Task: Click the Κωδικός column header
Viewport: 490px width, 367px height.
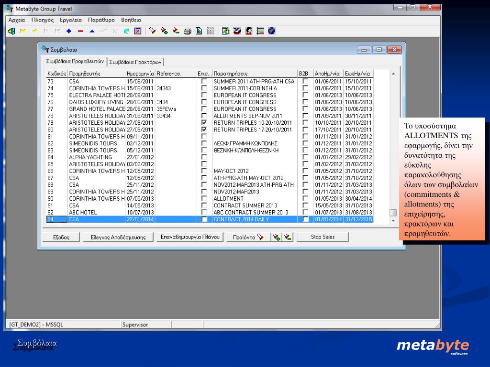Action: 56,74
